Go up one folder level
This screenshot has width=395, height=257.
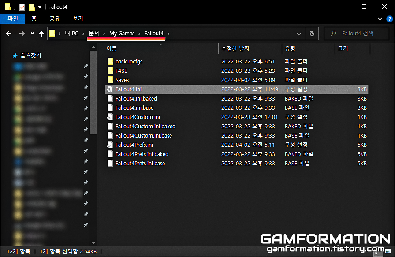tap(41, 34)
